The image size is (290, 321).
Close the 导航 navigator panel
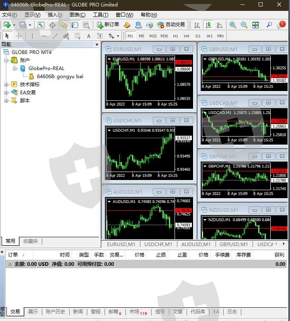click(97, 44)
